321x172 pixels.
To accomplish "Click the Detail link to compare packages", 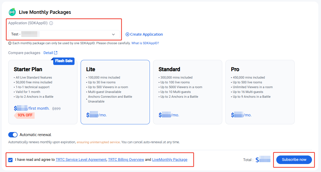I will (48, 53).
